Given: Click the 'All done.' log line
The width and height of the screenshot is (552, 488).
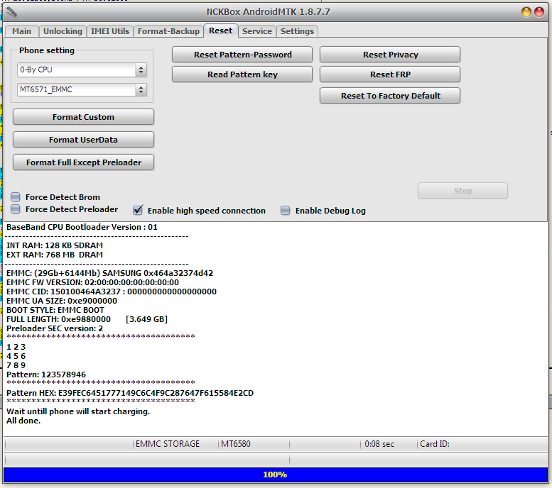Looking at the screenshot, I should point(23,421).
